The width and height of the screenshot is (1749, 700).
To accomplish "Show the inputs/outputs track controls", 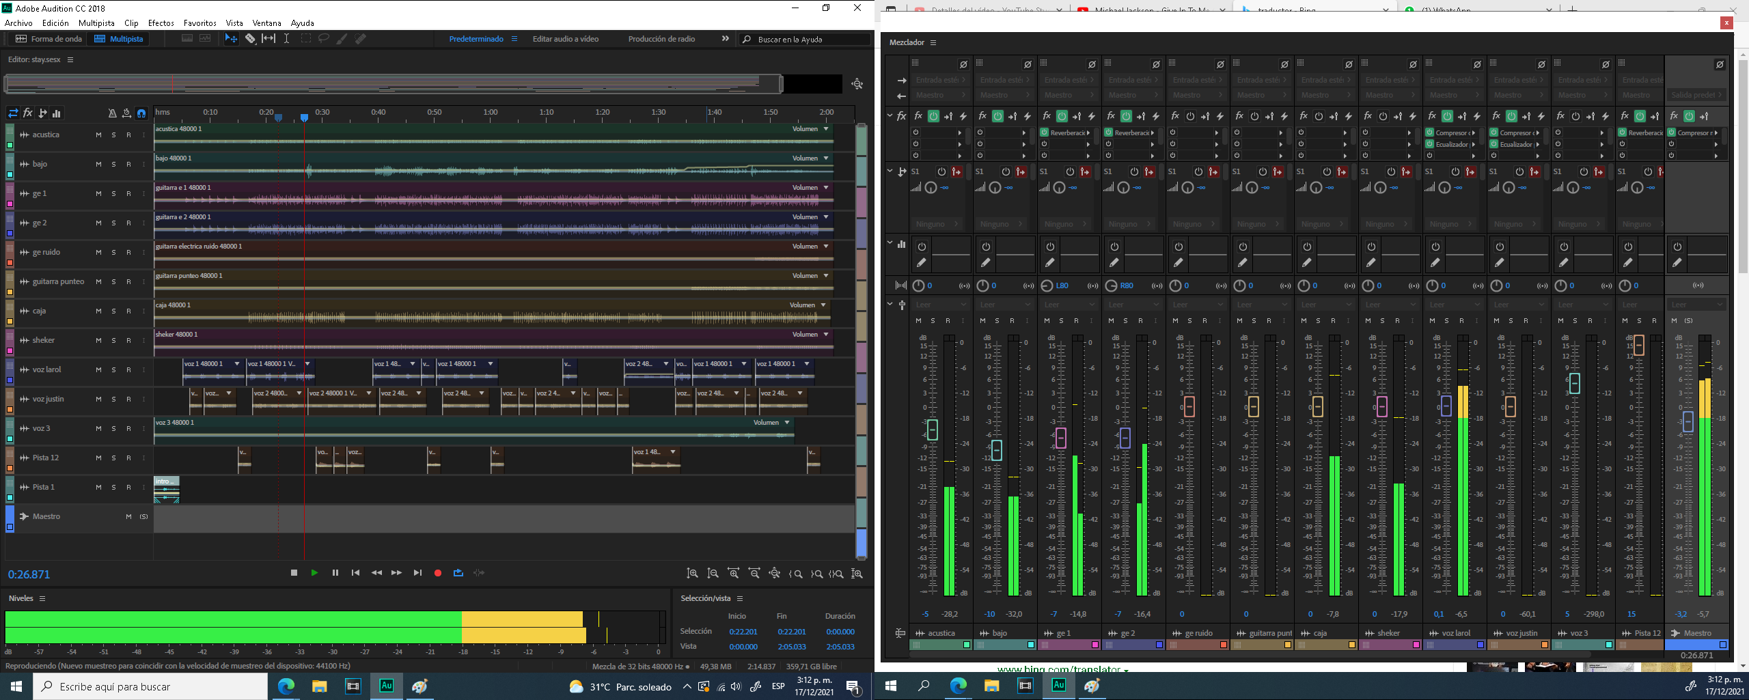I will (x=13, y=113).
